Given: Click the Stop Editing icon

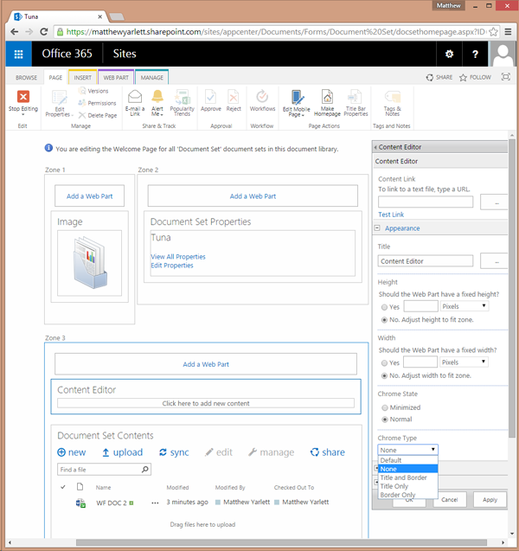Looking at the screenshot, I should coord(23,97).
